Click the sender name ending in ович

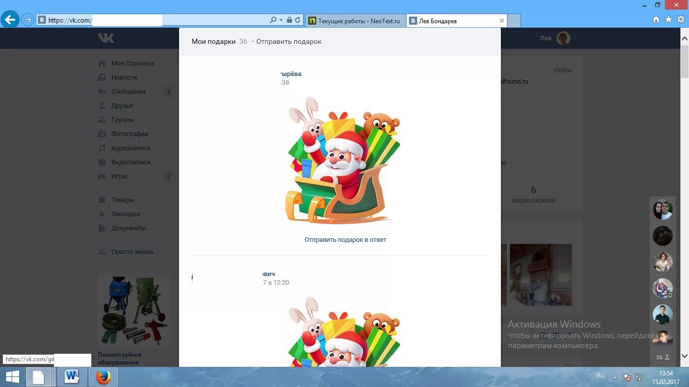point(269,274)
